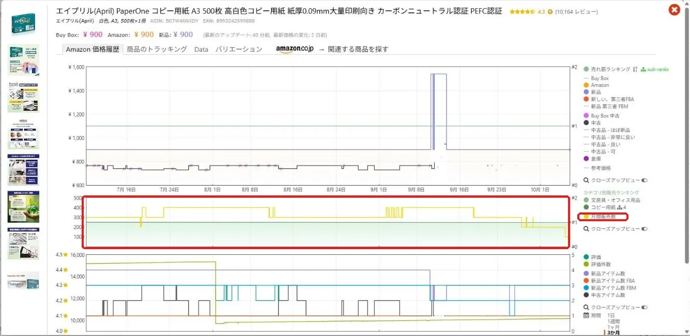Toggle the 新品 purple series
690x336 pixels.
tap(593, 92)
